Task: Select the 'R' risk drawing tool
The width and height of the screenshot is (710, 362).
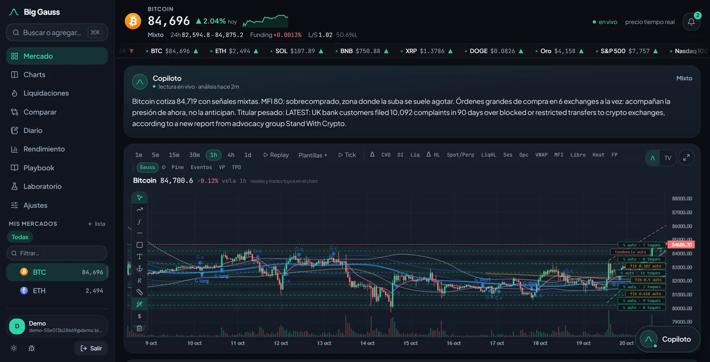Action: click(139, 280)
